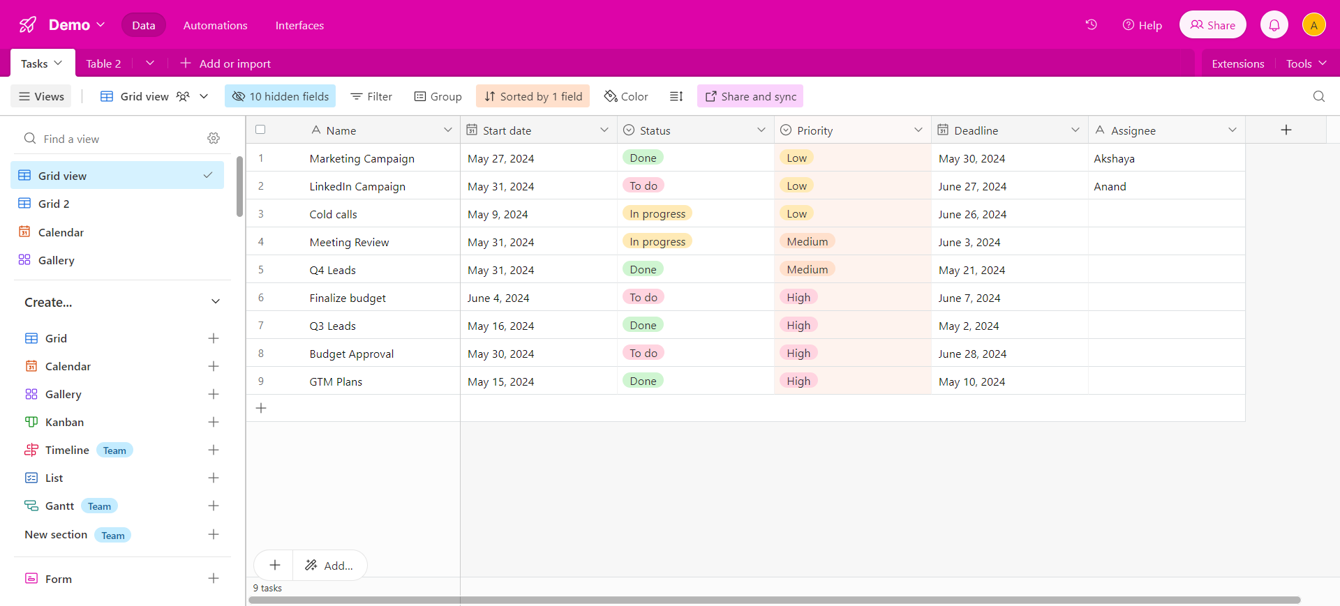Open the Filter options

click(371, 96)
